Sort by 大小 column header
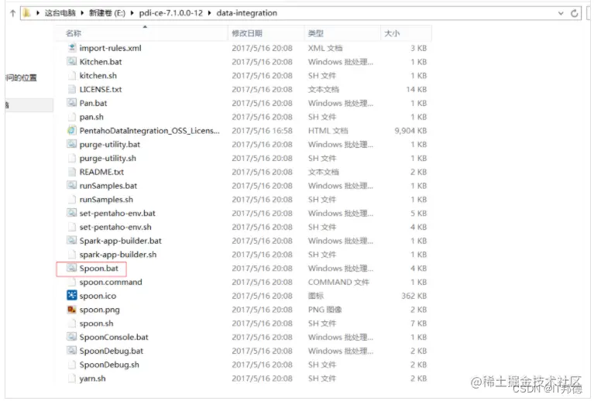The image size is (594, 401). point(406,33)
